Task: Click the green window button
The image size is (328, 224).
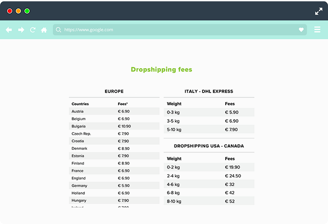Action: (x=27, y=11)
